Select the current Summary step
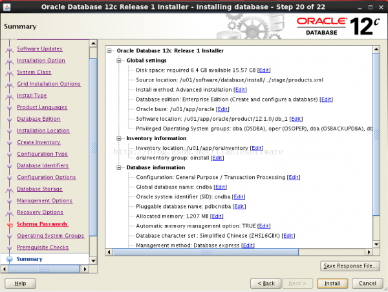 (30, 259)
